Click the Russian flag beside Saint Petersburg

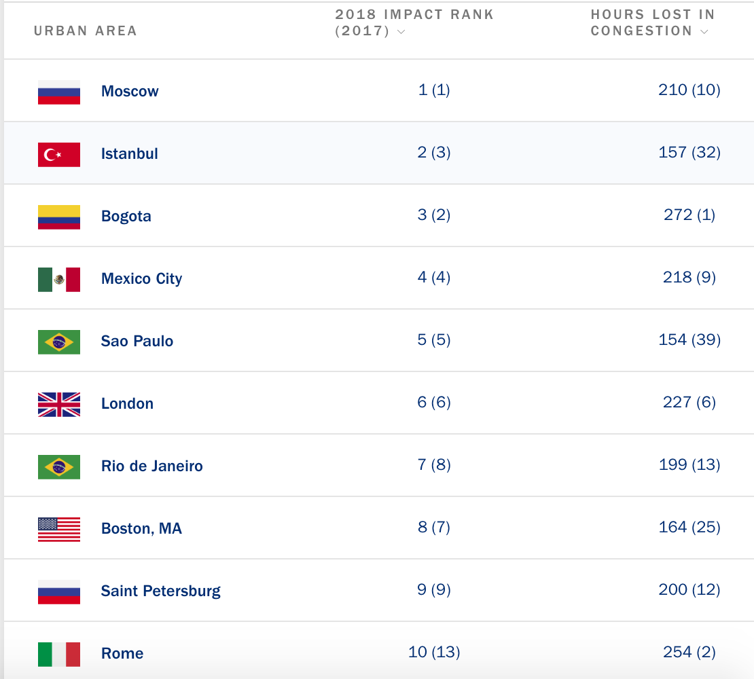point(59,591)
